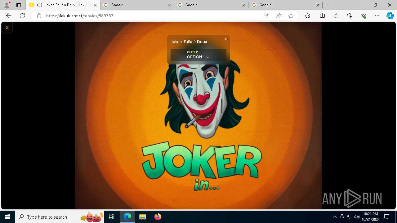Image resolution: width=397 pixels, height=223 pixels.
Task: View site information lock icon
Action: (39, 16)
